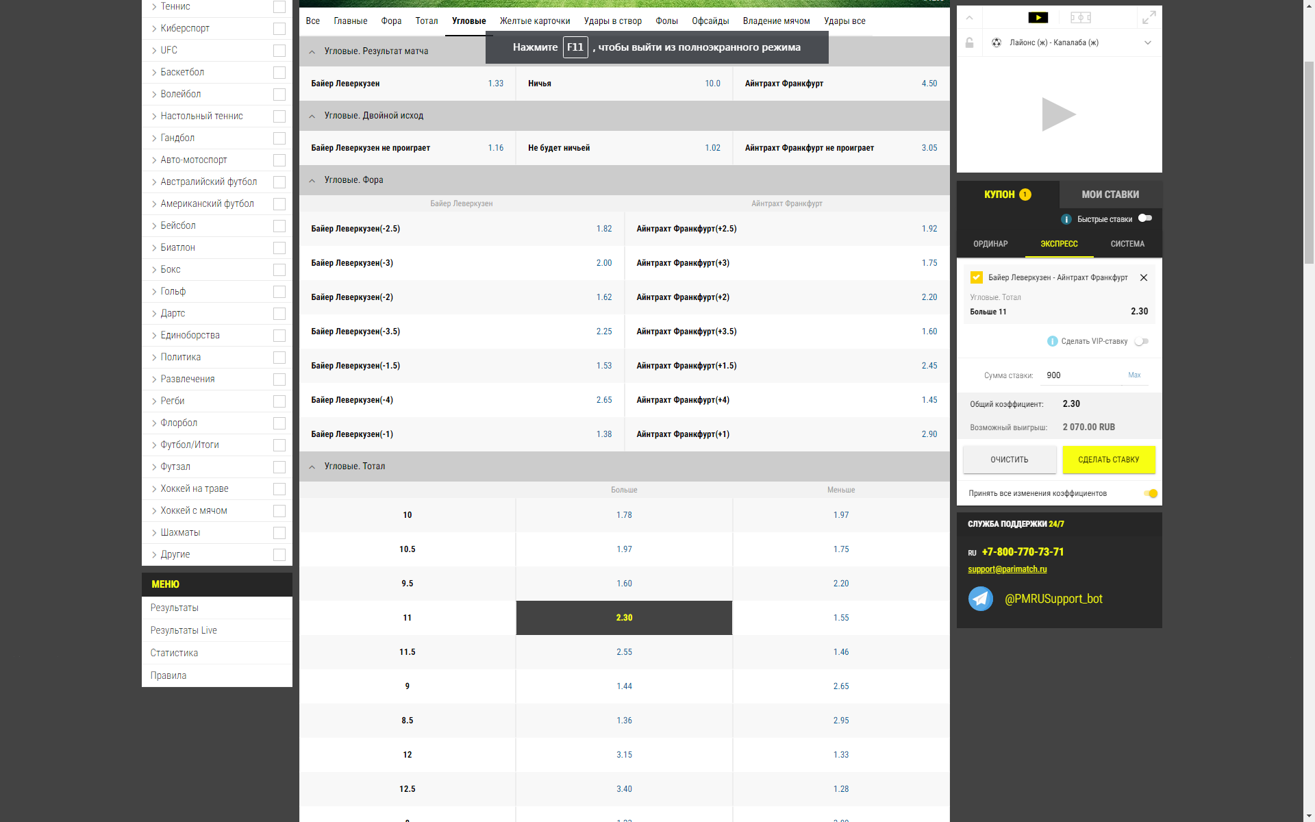Select the СИСТЕМА bet type
This screenshot has height=822, width=1315.
click(1127, 244)
